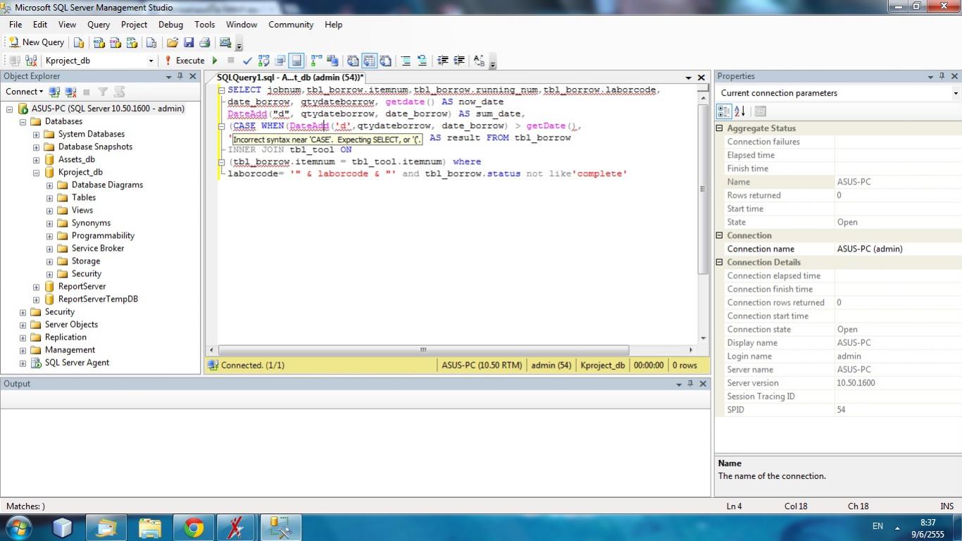Open the File menu
The width and height of the screenshot is (962, 541).
click(15, 24)
